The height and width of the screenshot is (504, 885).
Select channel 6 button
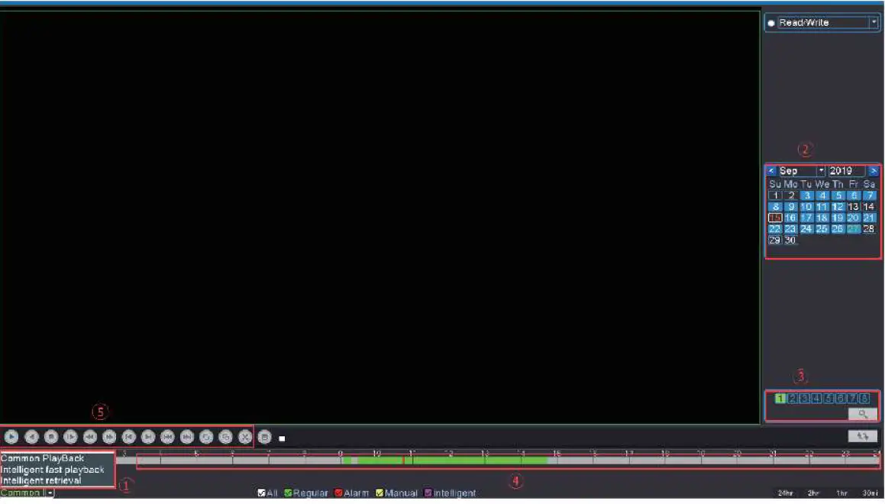coord(841,399)
